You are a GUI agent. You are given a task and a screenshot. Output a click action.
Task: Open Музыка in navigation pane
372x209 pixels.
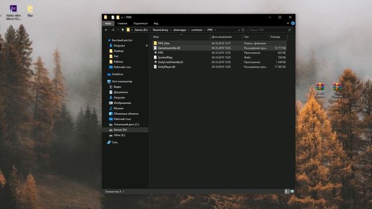tap(119, 109)
